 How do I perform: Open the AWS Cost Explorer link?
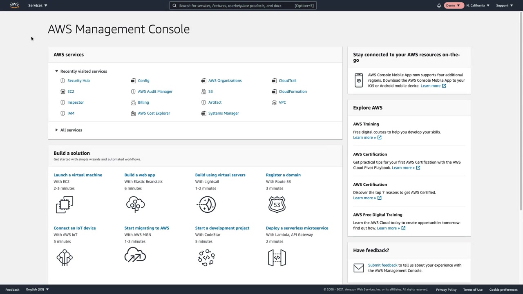pos(154,114)
